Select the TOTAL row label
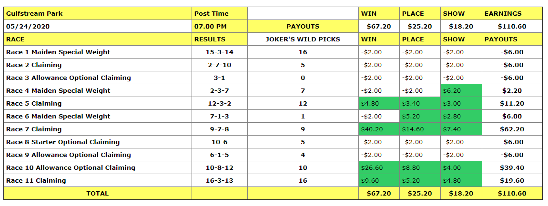 [x=98, y=194]
